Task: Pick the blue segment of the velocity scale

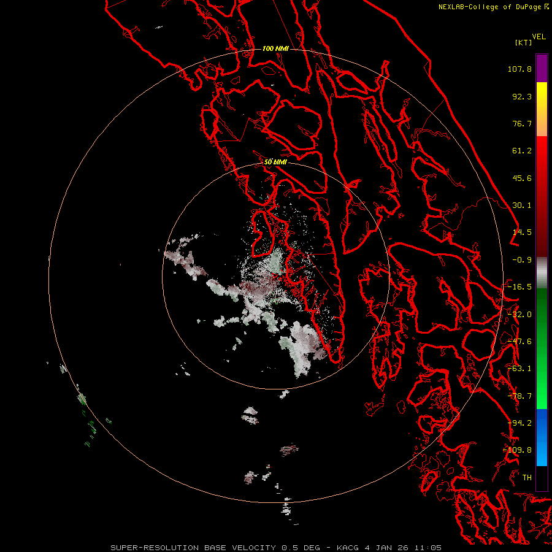Action: coord(542,437)
